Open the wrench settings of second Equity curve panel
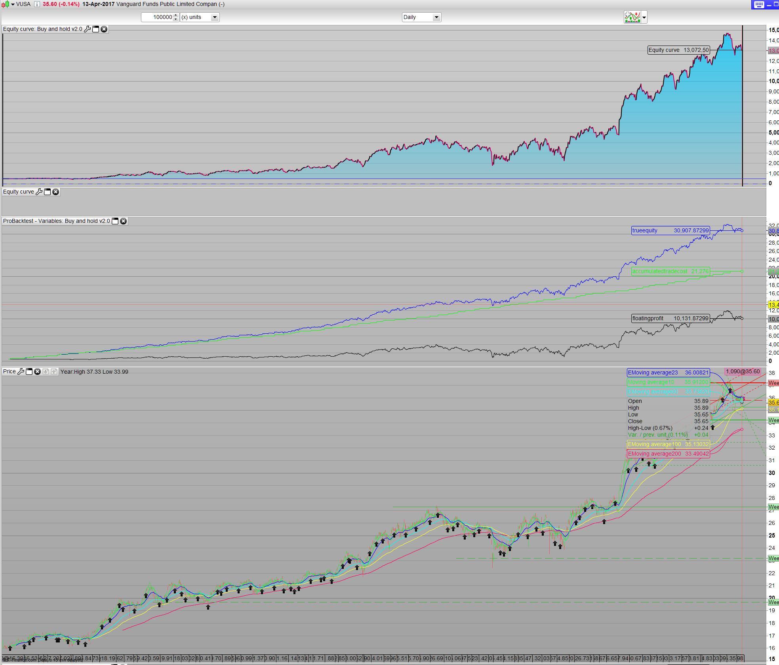Image resolution: width=779 pixels, height=665 pixels. pyautogui.click(x=39, y=192)
